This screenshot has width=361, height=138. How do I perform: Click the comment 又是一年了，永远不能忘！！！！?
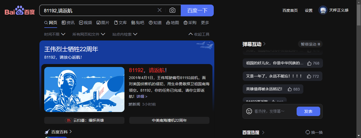click(x=274, y=76)
